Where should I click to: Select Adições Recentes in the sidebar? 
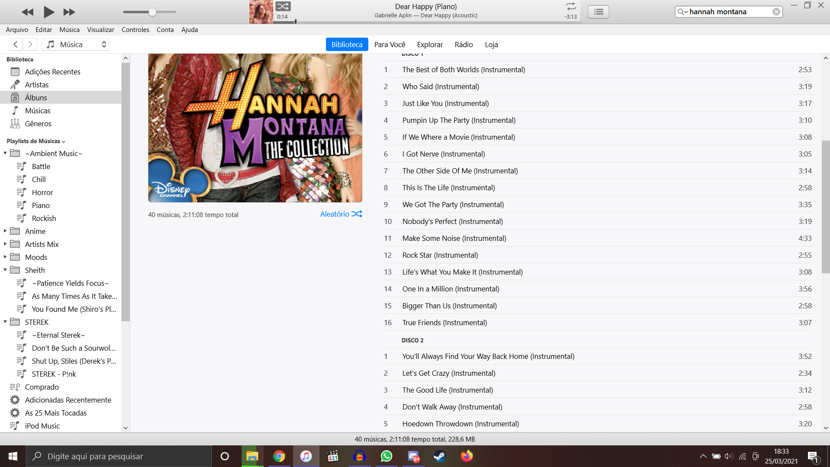point(61,72)
